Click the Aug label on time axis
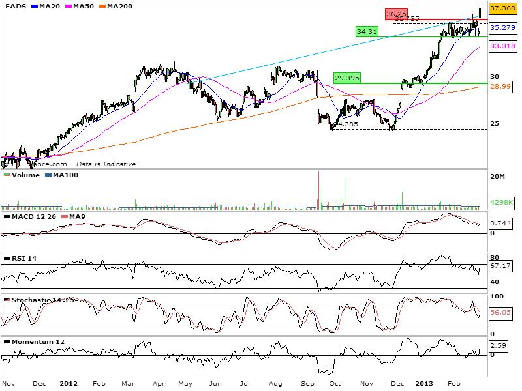The width and height of the screenshot is (522, 391). click(x=275, y=384)
